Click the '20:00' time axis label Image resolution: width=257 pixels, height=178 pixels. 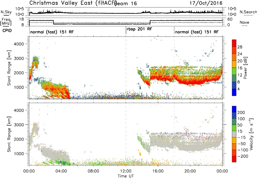[x=190, y=171]
